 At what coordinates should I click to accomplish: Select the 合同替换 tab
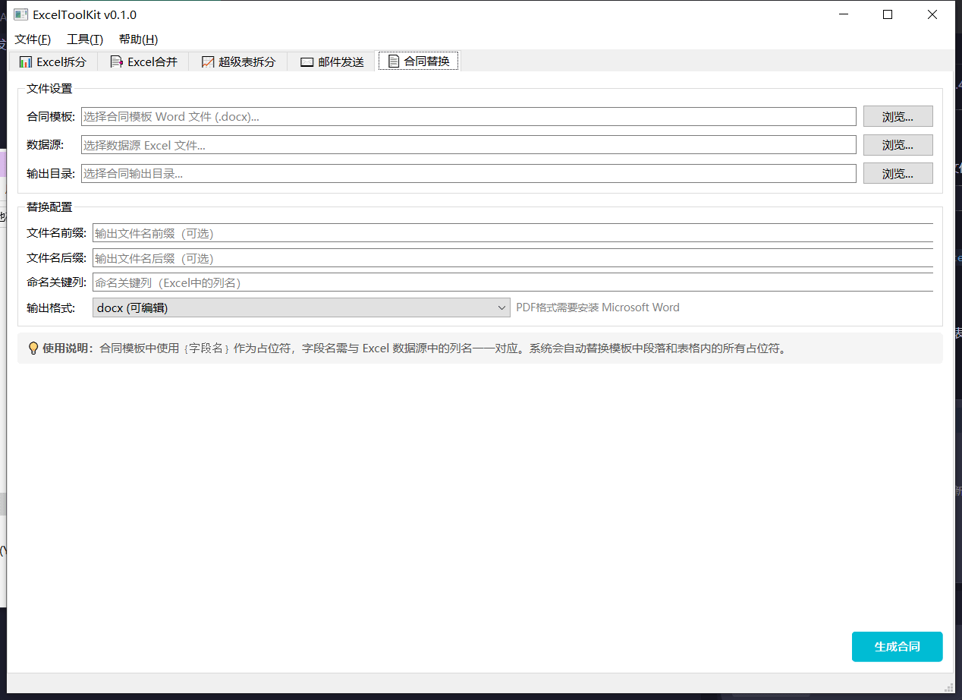click(x=418, y=61)
